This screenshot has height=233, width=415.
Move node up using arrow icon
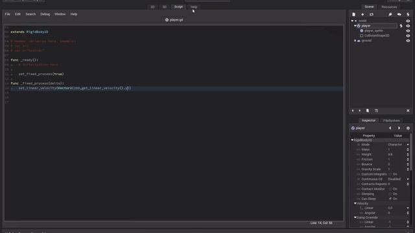click(353, 111)
